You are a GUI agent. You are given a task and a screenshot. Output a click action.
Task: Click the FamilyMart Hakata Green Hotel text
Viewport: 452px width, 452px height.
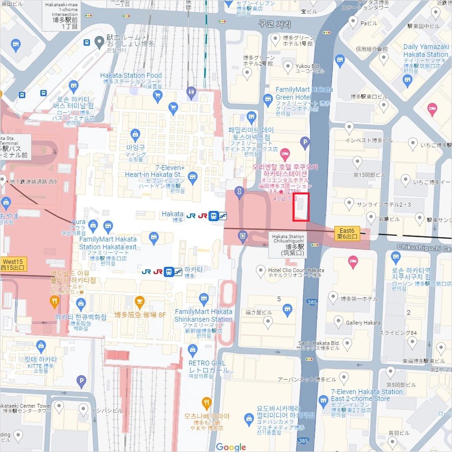304,93
